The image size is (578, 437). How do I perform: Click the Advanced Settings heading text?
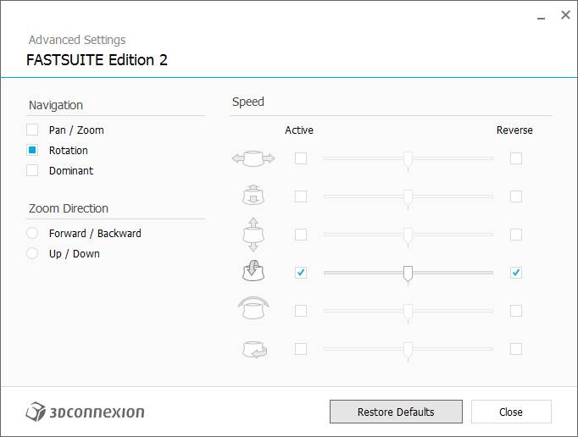point(77,40)
